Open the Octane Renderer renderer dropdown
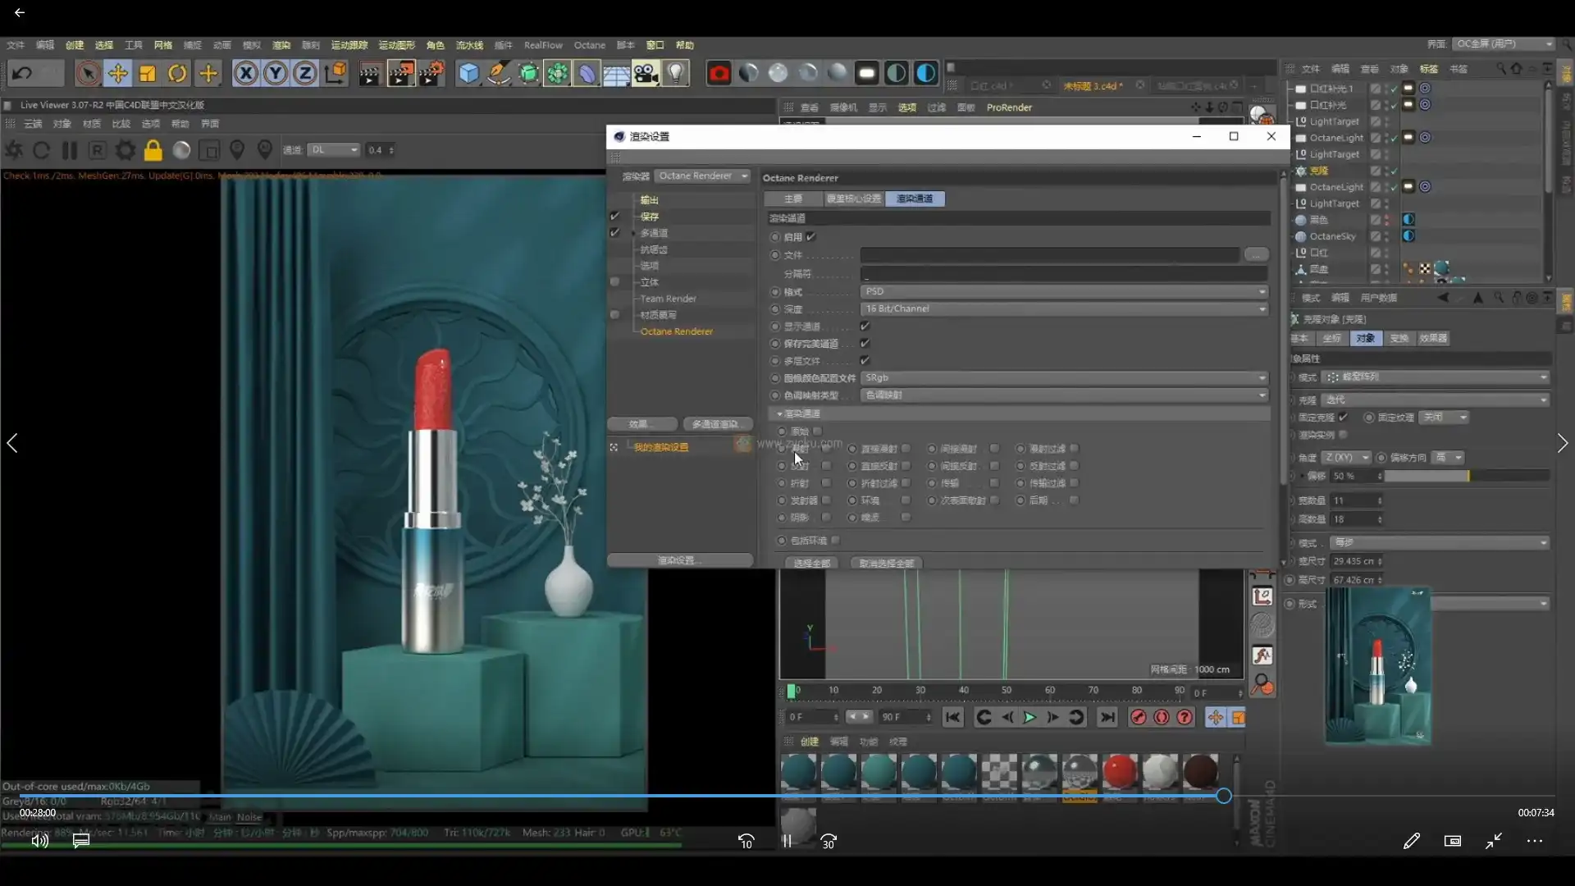Viewport: 1575px width, 886px height. click(703, 176)
